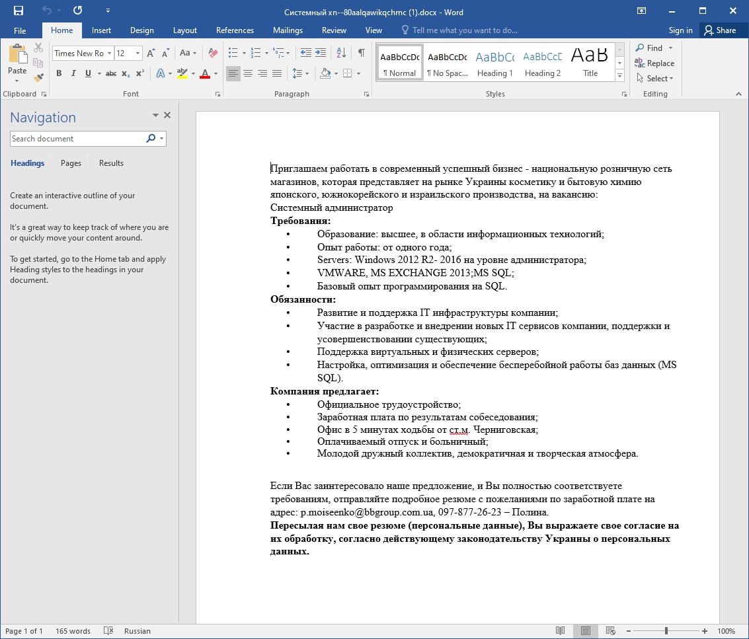Center the paragraph text
The image size is (749, 639).
pos(248,73)
